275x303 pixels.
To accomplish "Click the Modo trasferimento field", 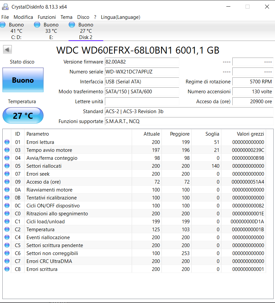I will (142, 92).
